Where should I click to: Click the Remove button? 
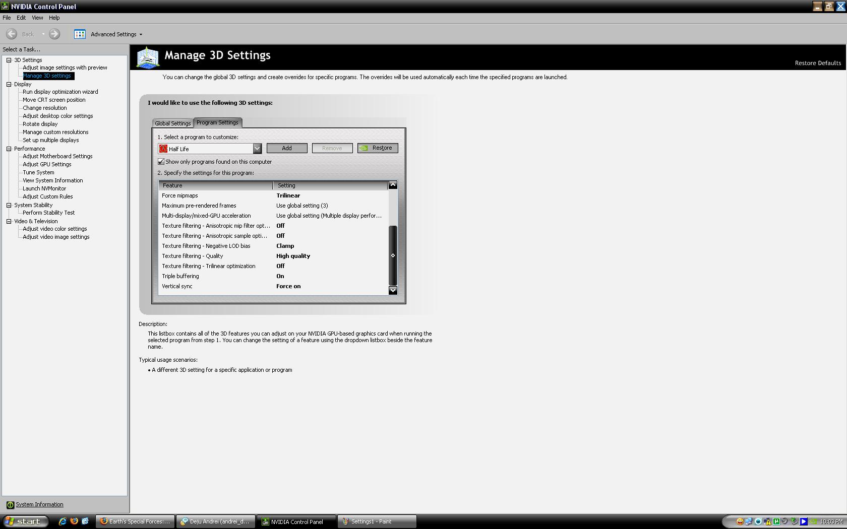pos(332,148)
